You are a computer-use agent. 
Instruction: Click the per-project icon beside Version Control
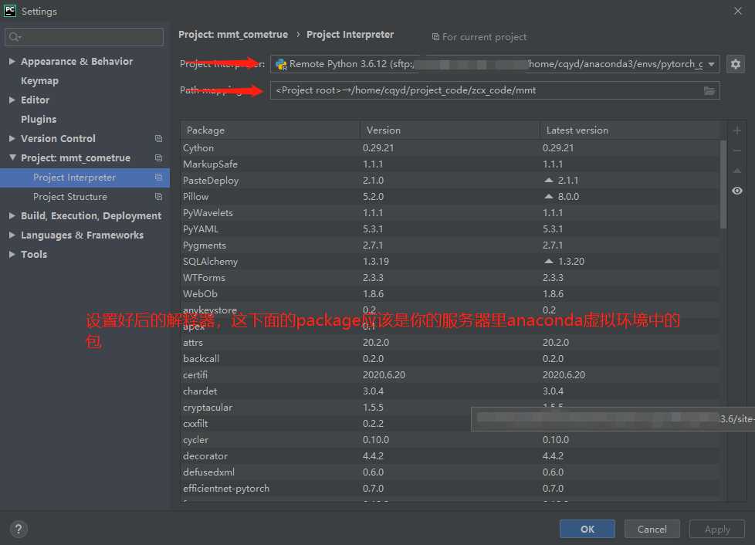tap(158, 139)
